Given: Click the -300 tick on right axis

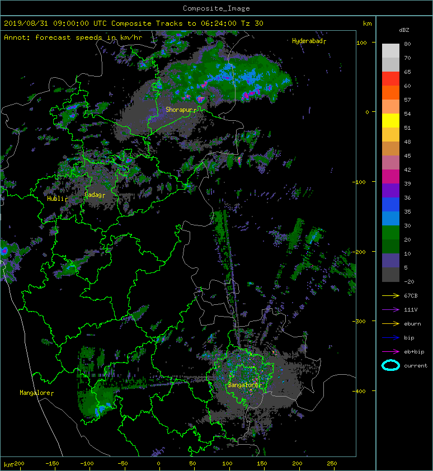Looking at the screenshot, I should click(359, 322).
